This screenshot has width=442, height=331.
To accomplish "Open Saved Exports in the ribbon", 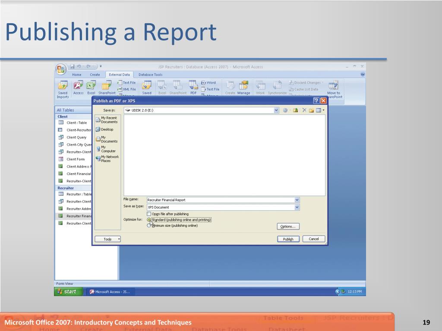I will pyautogui.click(x=147, y=87).
